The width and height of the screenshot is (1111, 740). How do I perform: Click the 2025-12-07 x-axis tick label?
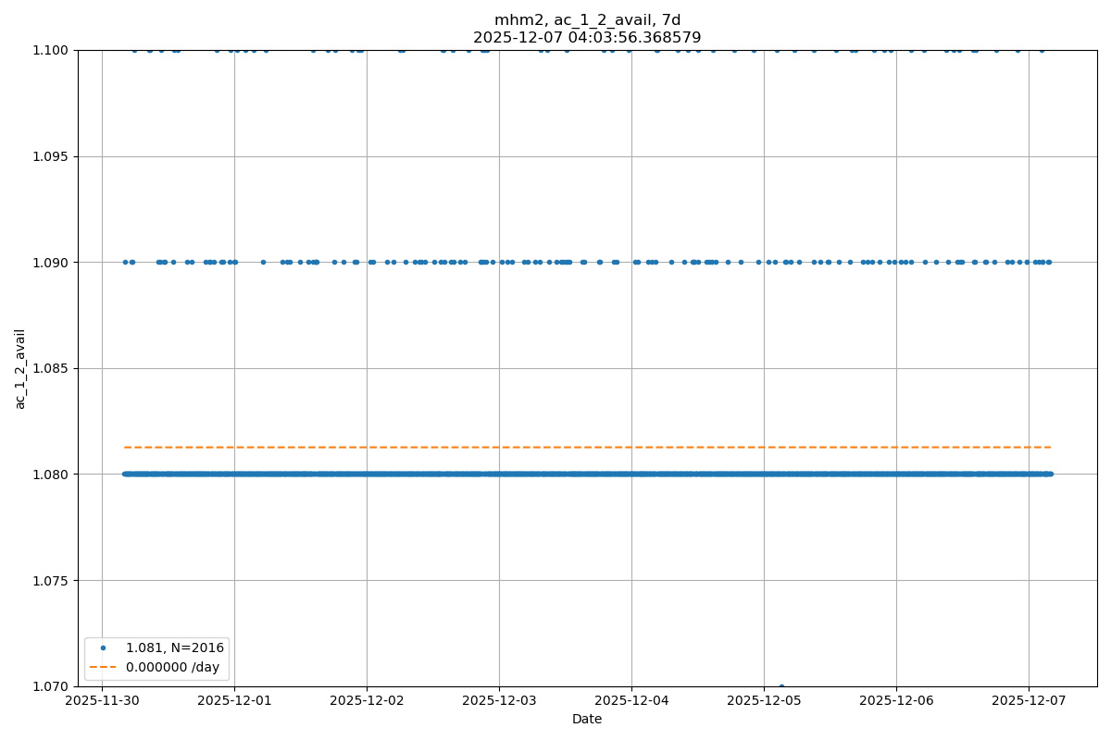tap(1029, 701)
